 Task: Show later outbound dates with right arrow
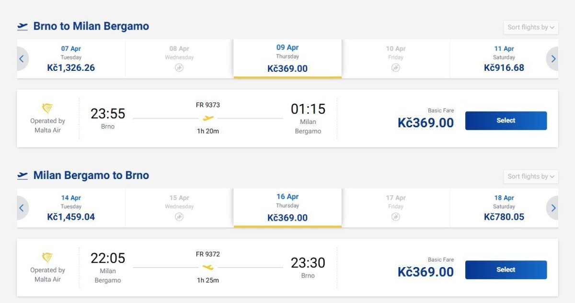click(x=553, y=59)
